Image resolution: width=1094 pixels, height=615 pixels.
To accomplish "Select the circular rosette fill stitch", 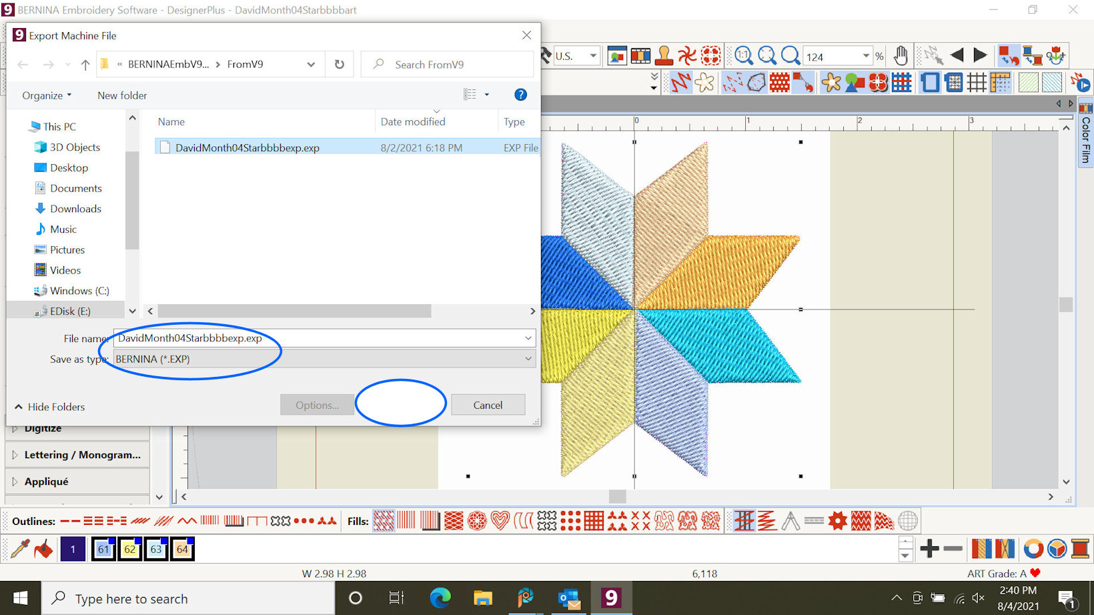I will pos(477,521).
